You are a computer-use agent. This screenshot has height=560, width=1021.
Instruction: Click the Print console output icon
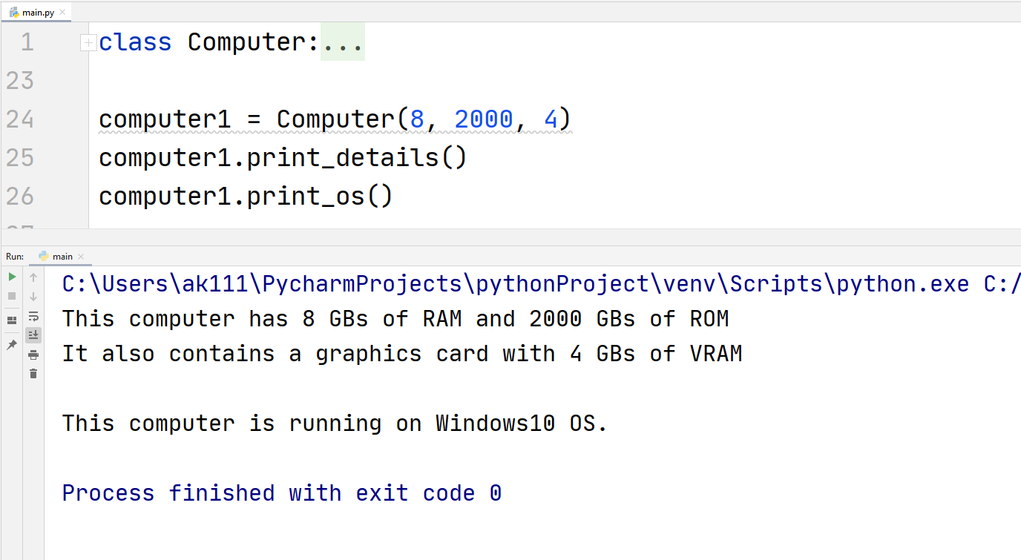[x=33, y=355]
